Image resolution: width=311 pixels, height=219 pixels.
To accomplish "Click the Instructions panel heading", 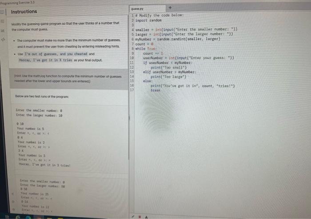I will pos(24,12).
